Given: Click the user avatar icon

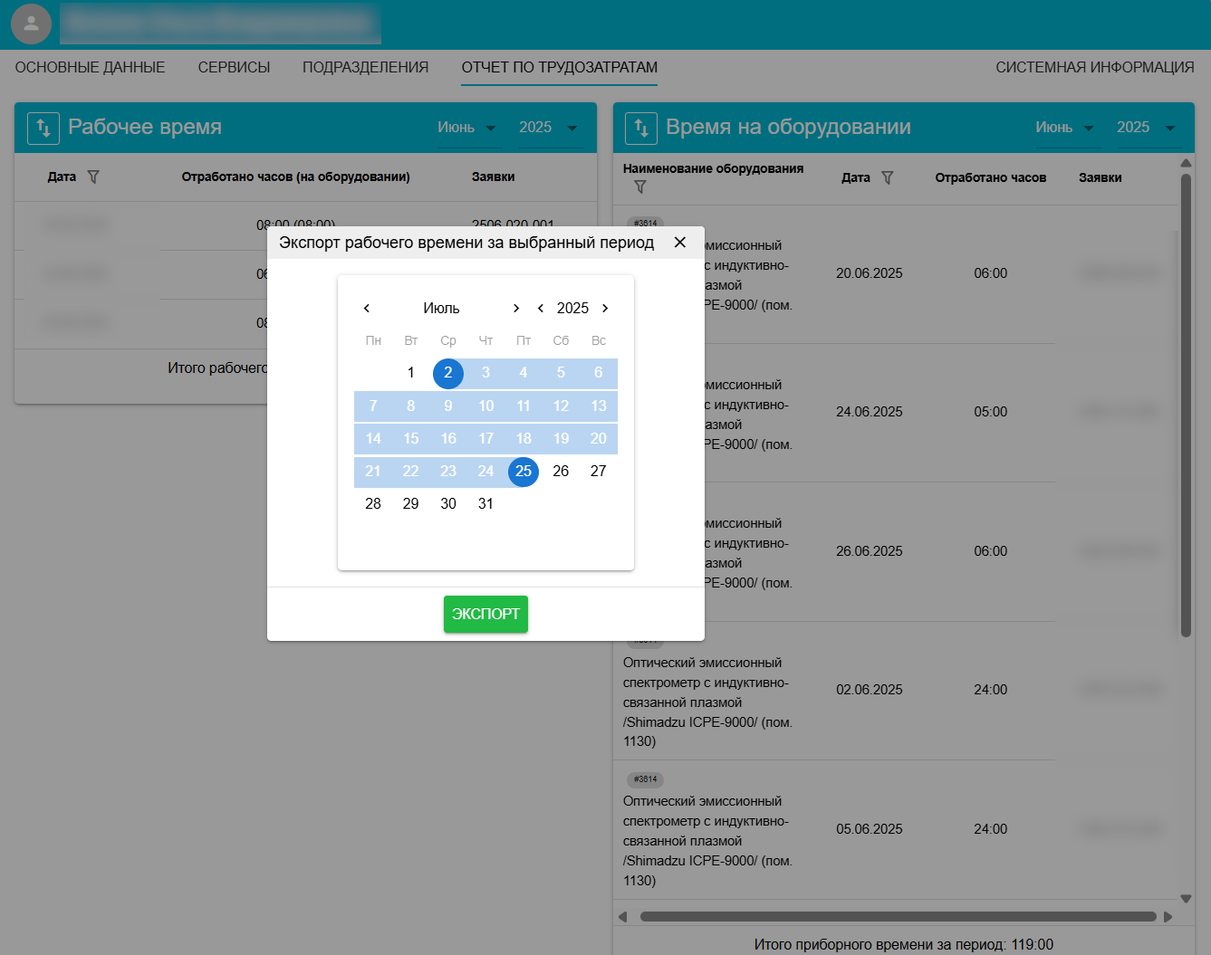Looking at the screenshot, I should point(31,23).
